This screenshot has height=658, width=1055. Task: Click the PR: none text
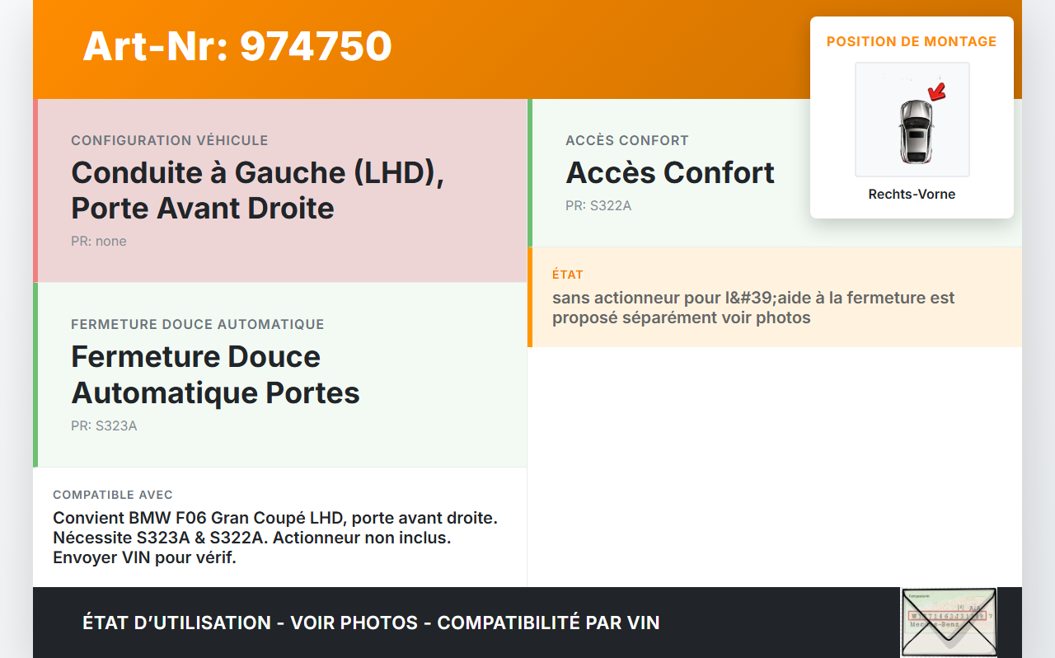click(99, 242)
